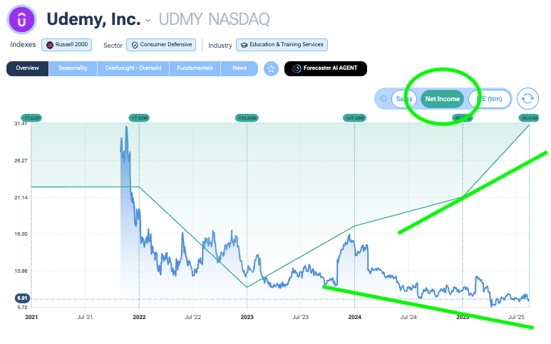
Task: Click the 6.91 current price label
Action: pos(22,298)
